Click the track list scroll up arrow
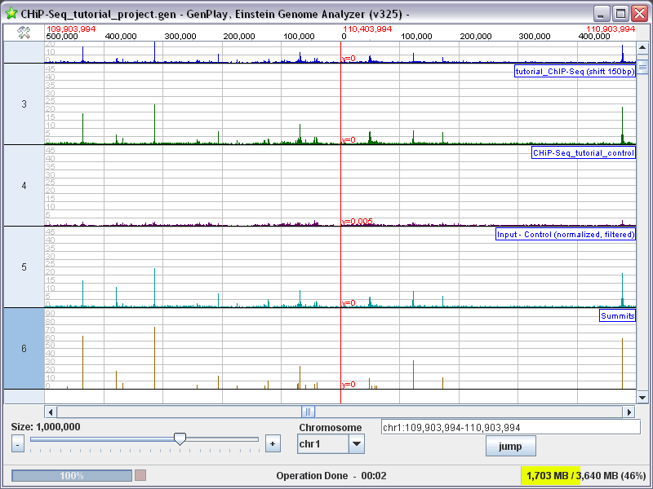653x489 pixels. pyautogui.click(x=642, y=48)
